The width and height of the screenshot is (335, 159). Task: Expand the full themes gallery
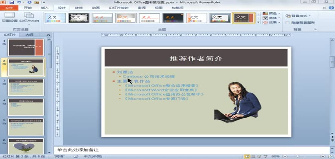pyautogui.click(x=258, y=22)
